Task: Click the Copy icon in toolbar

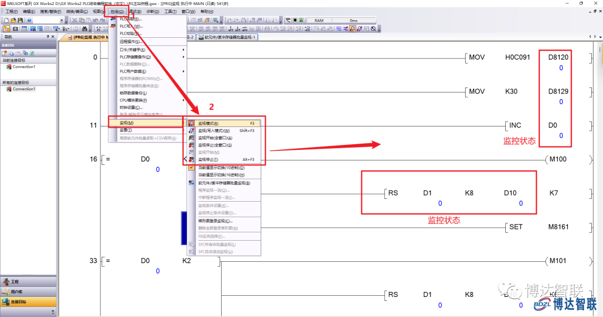Action: point(82,20)
